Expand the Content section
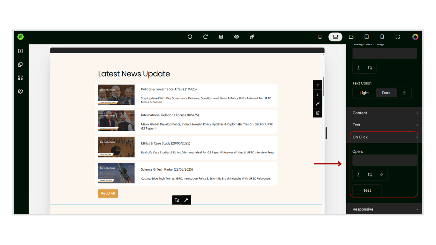The width and height of the screenshot is (436, 245). click(384, 113)
